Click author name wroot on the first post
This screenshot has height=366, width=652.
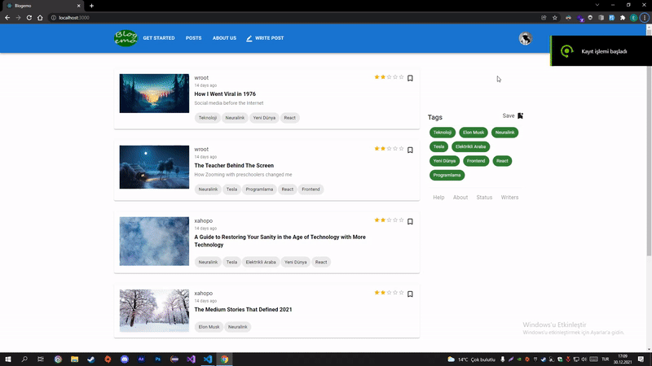pos(201,77)
